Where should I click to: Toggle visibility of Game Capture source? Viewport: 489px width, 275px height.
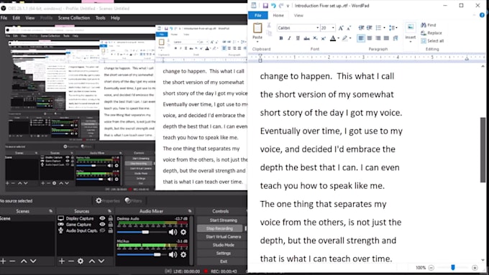(x=102, y=224)
